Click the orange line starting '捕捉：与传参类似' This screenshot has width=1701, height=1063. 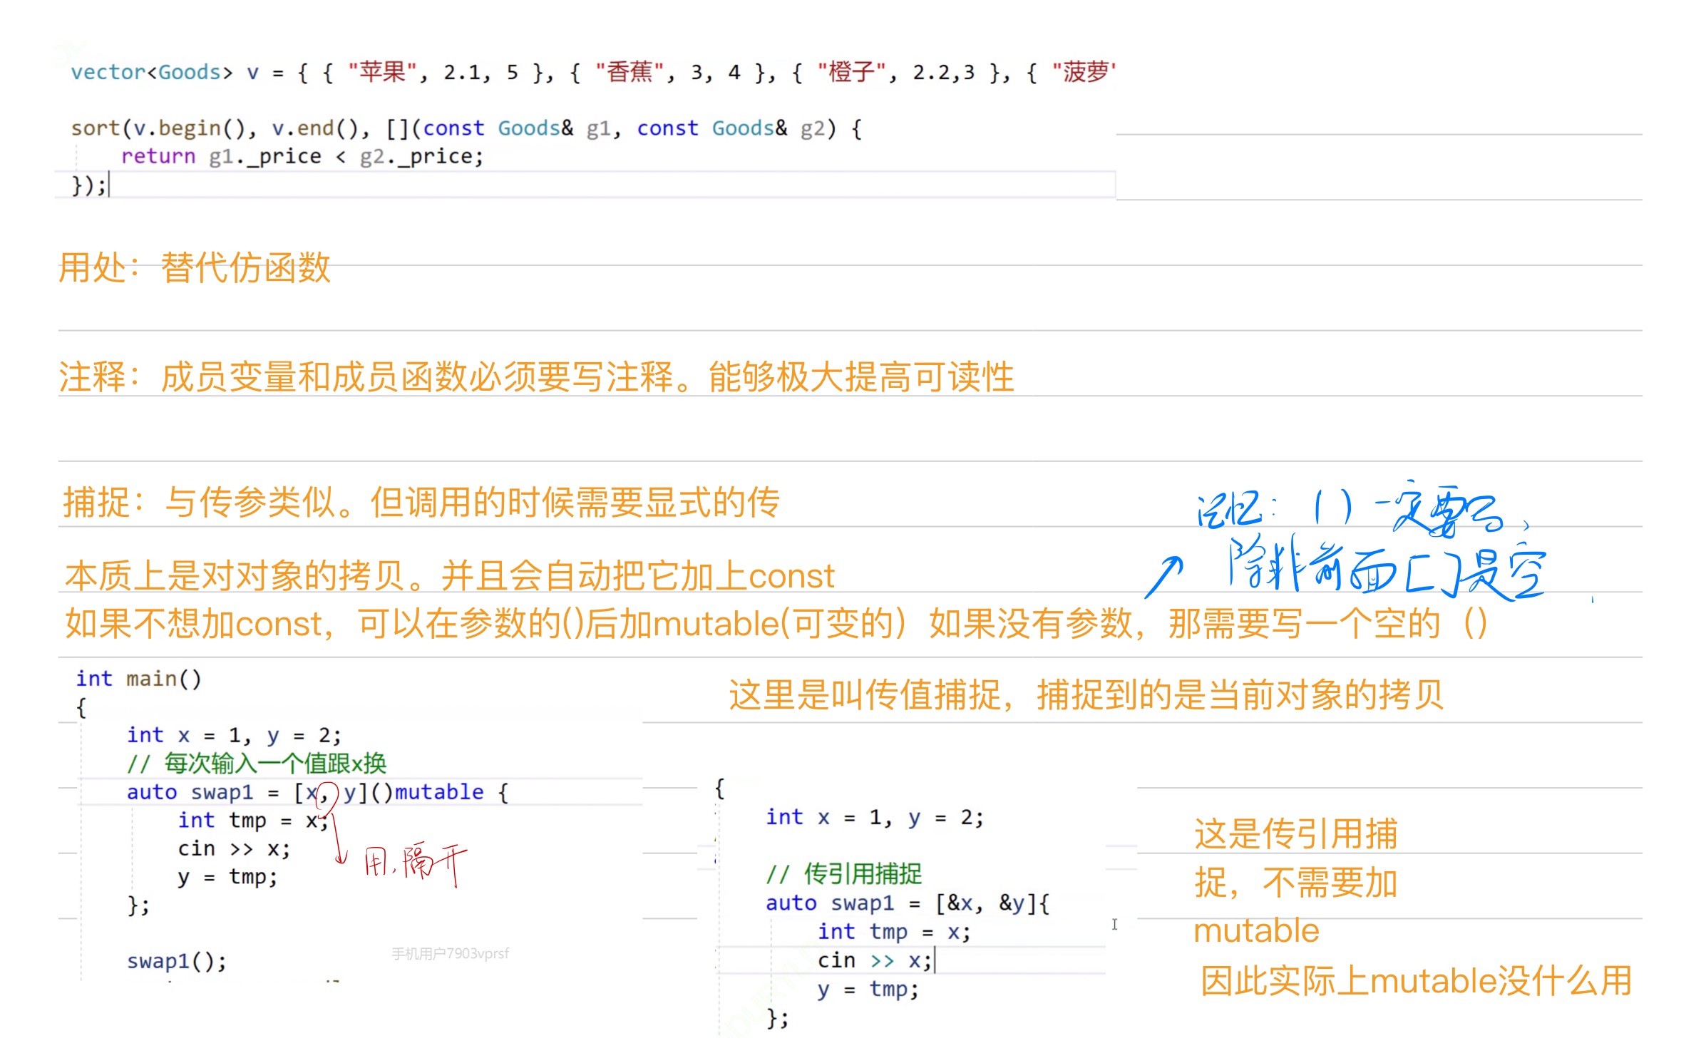point(421,502)
